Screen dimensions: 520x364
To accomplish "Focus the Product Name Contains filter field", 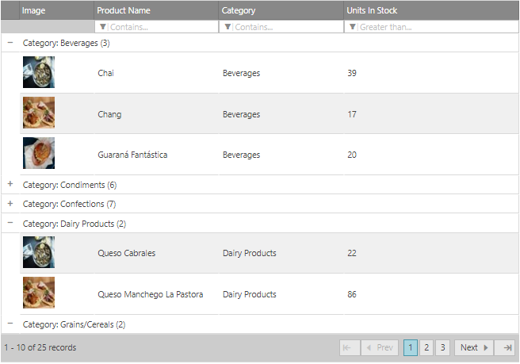I will coord(156,27).
